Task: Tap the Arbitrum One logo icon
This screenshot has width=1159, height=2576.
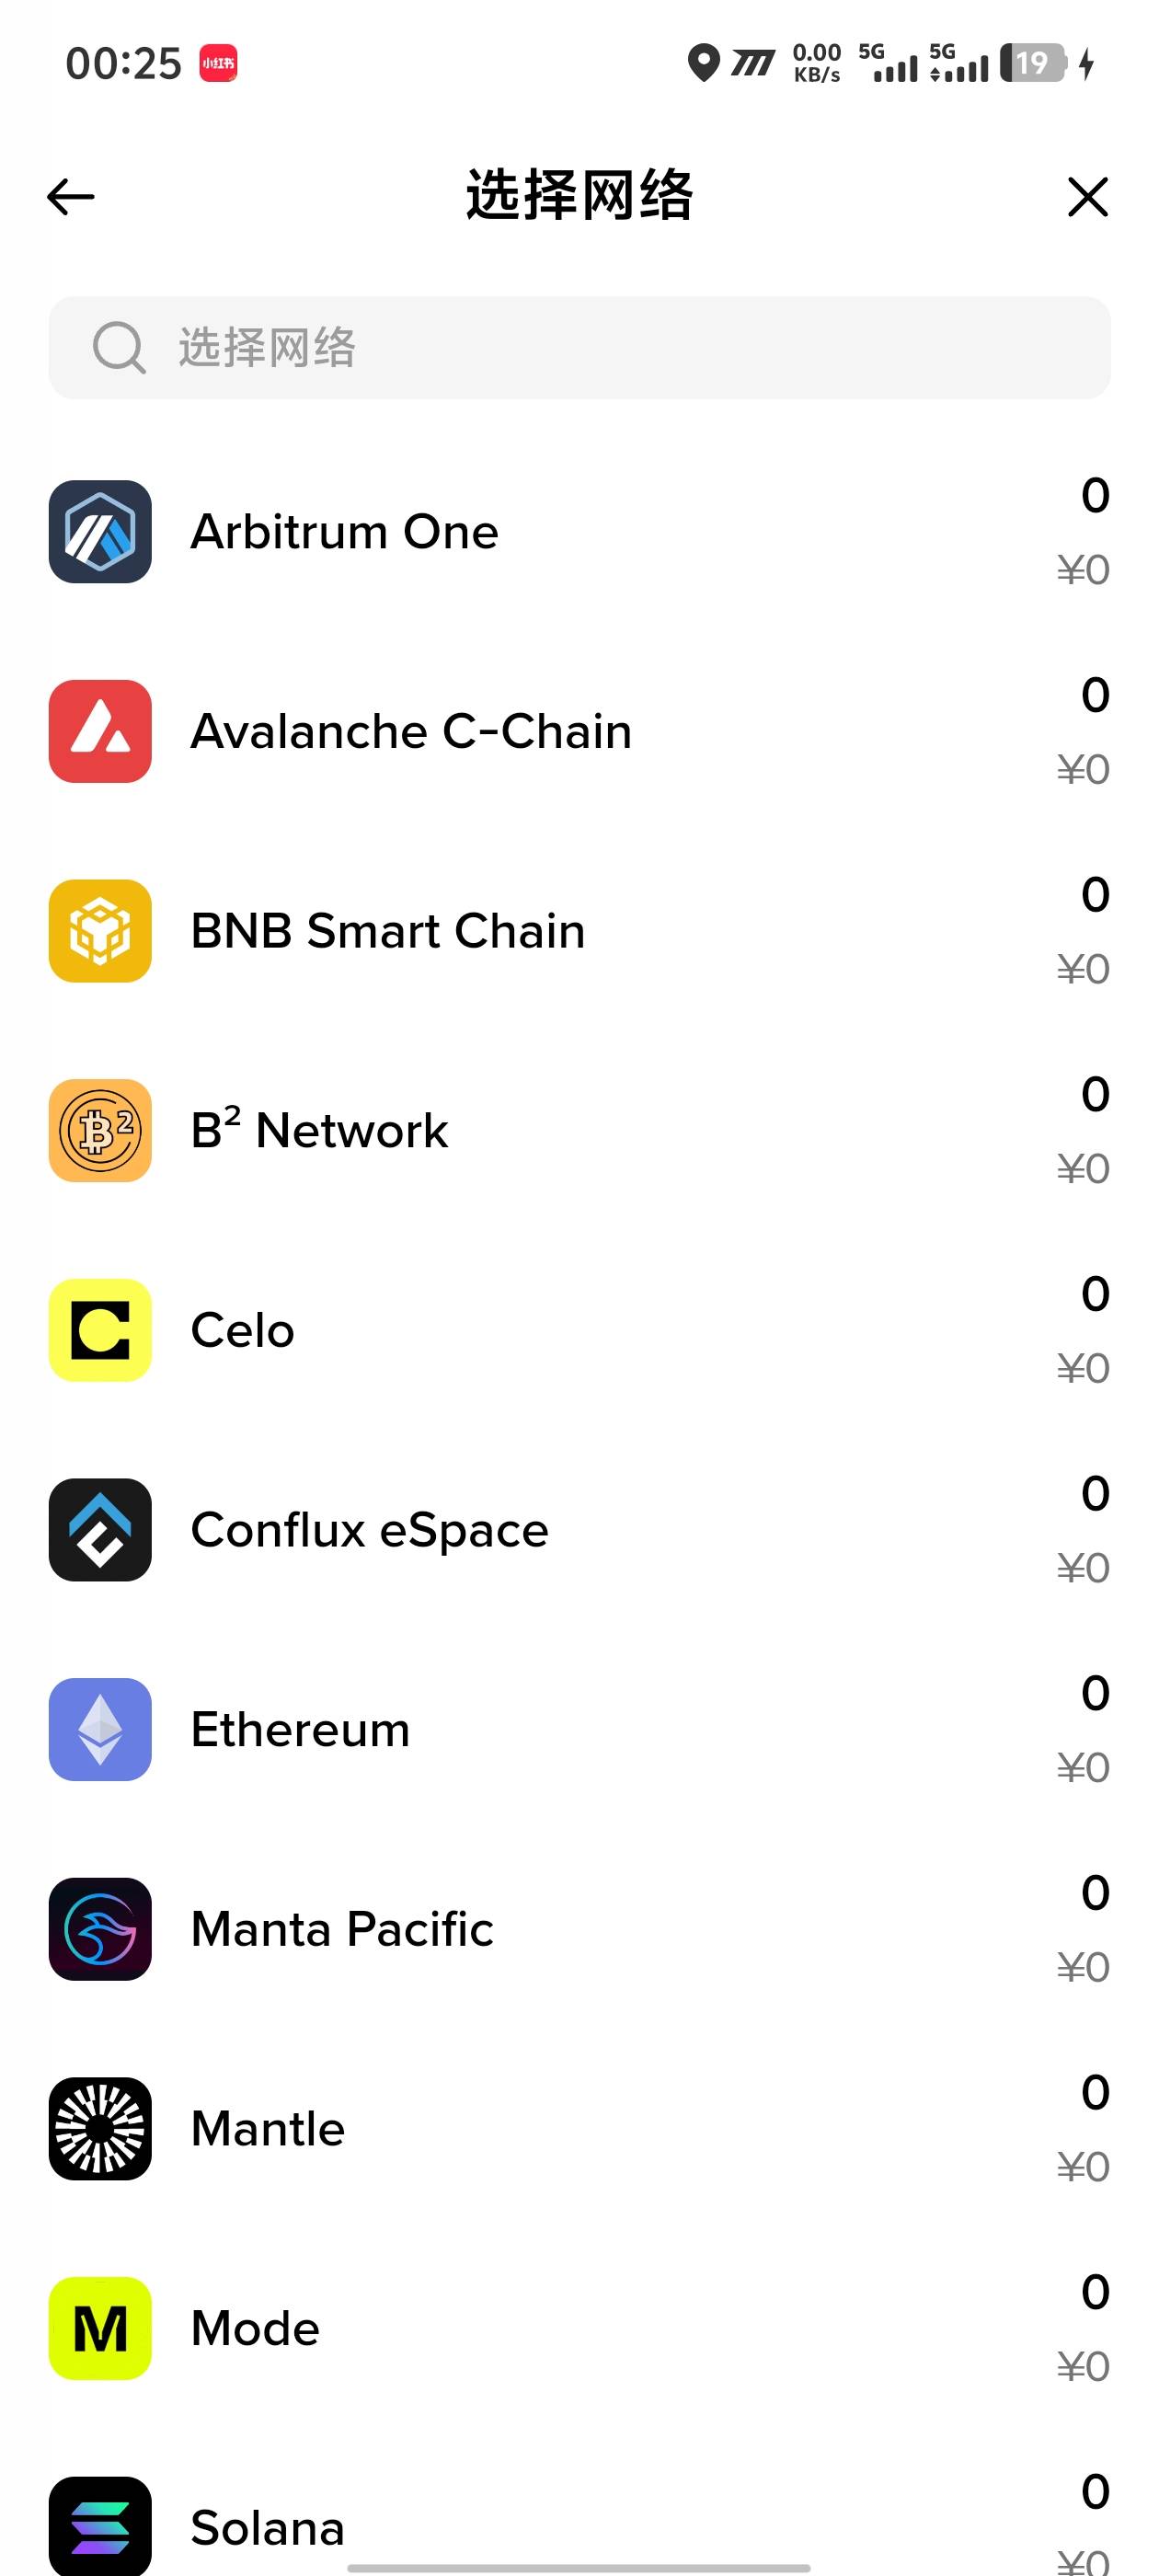Action: point(100,532)
